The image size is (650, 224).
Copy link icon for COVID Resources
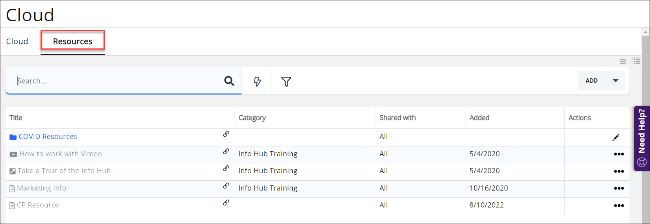point(226,134)
